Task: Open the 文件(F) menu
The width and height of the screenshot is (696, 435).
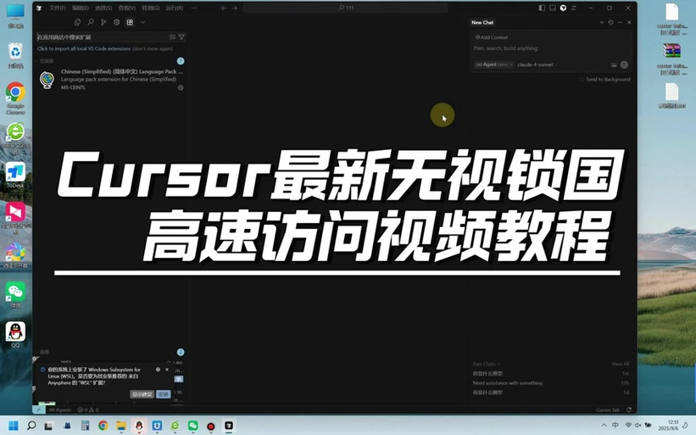Action: coord(58,8)
